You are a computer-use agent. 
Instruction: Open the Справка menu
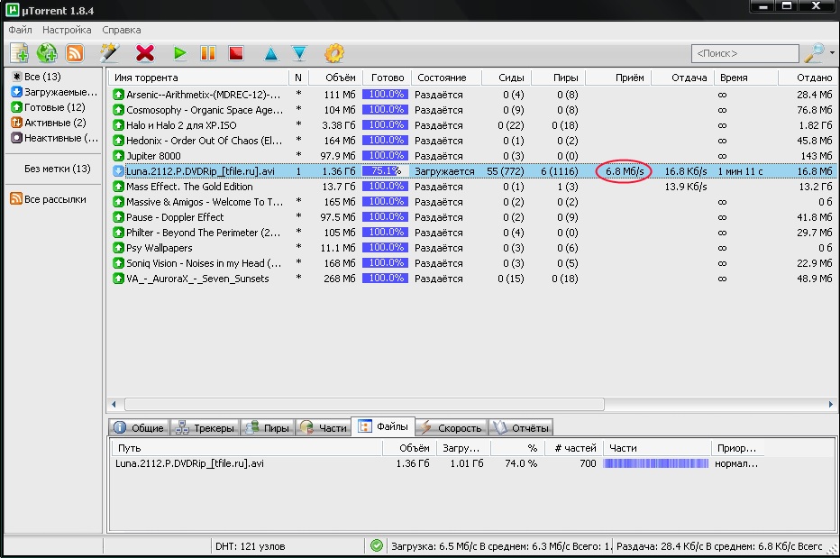(x=122, y=30)
